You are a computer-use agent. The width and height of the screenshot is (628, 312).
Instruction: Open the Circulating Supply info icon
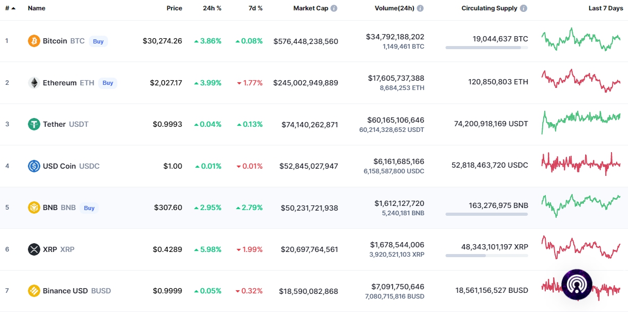click(524, 8)
